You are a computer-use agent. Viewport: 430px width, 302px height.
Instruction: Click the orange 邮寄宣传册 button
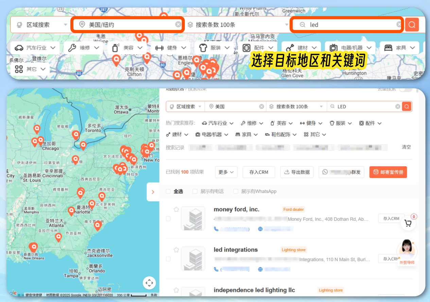pyautogui.click(x=388, y=172)
